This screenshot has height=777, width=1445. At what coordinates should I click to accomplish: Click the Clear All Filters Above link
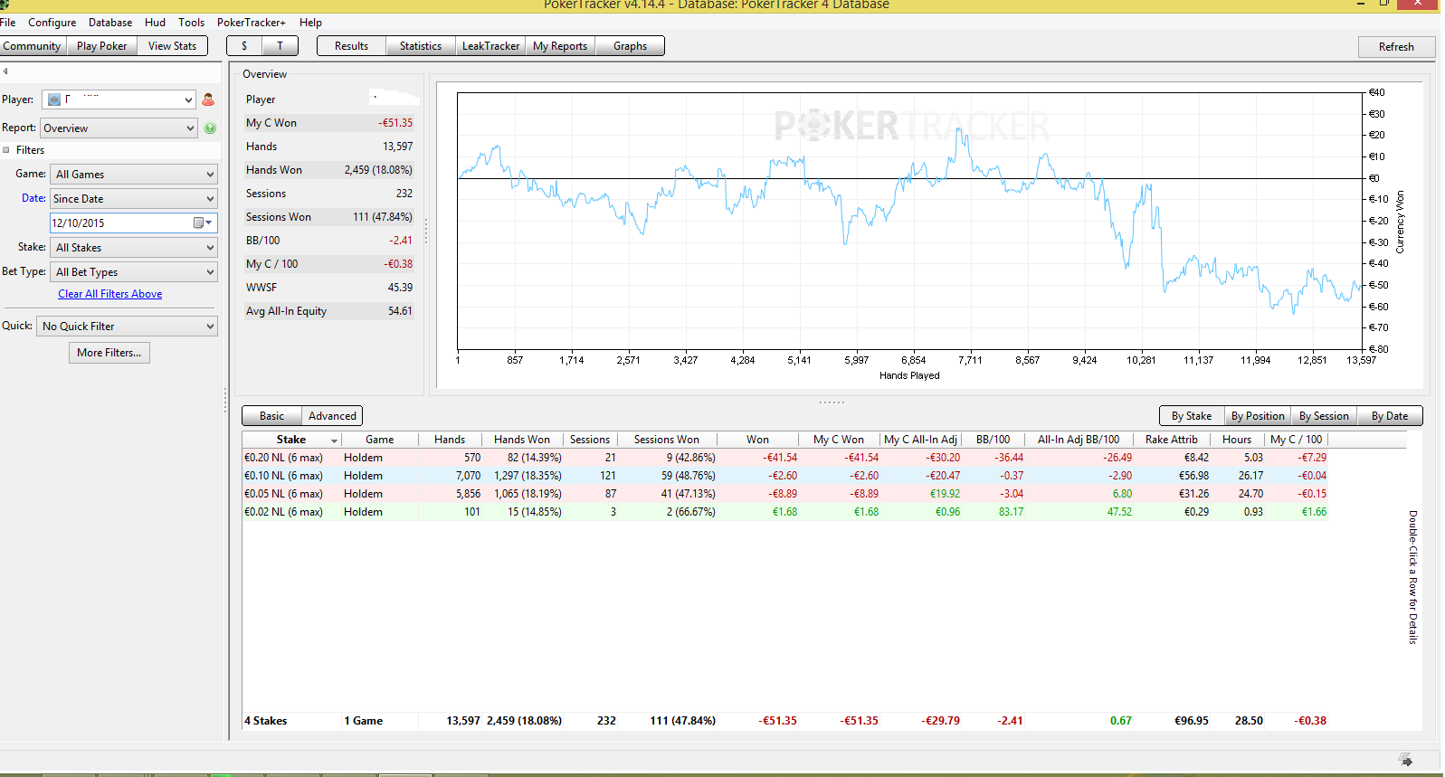click(110, 294)
